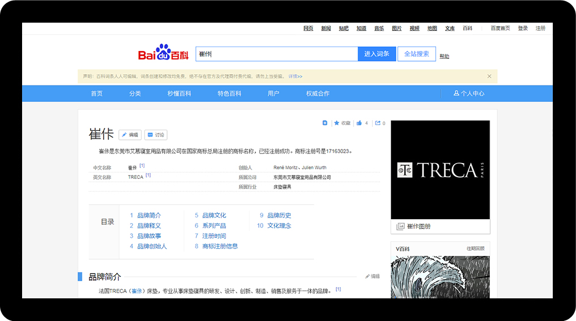Open 往期回顾 in V百科 panel

pyautogui.click(x=476, y=249)
